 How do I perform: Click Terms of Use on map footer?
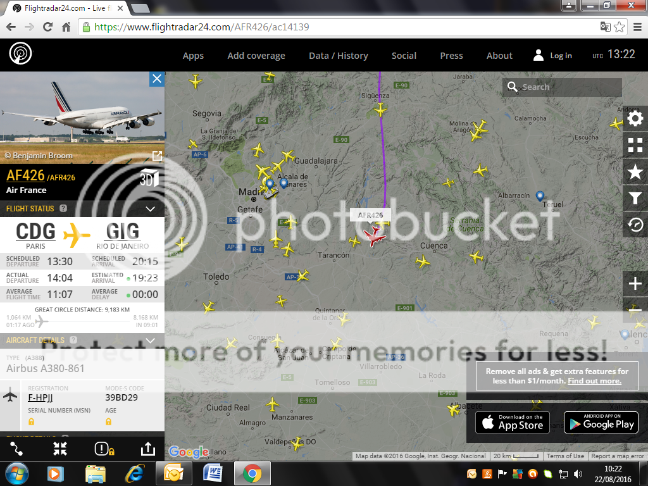(x=565, y=456)
